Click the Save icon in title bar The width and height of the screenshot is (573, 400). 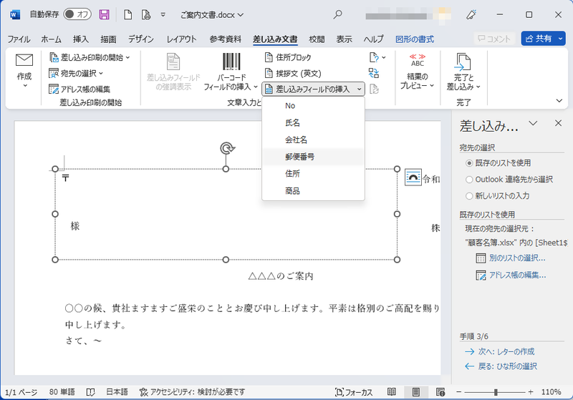[x=104, y=14]
